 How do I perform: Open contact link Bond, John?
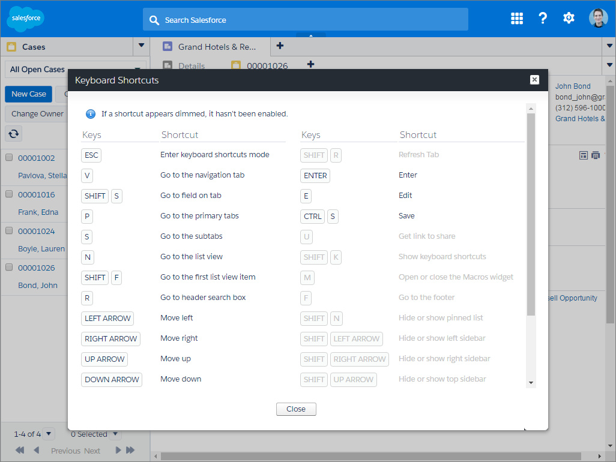[x=38, y=286]
